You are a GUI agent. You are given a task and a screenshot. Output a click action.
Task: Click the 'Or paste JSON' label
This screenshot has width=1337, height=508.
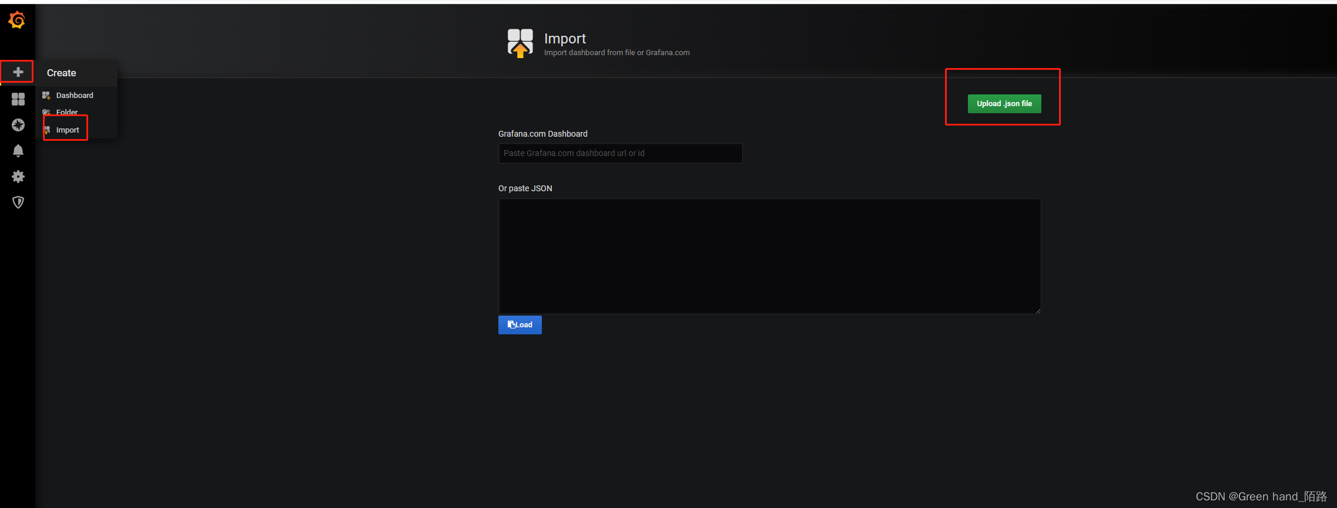(525, 188)
